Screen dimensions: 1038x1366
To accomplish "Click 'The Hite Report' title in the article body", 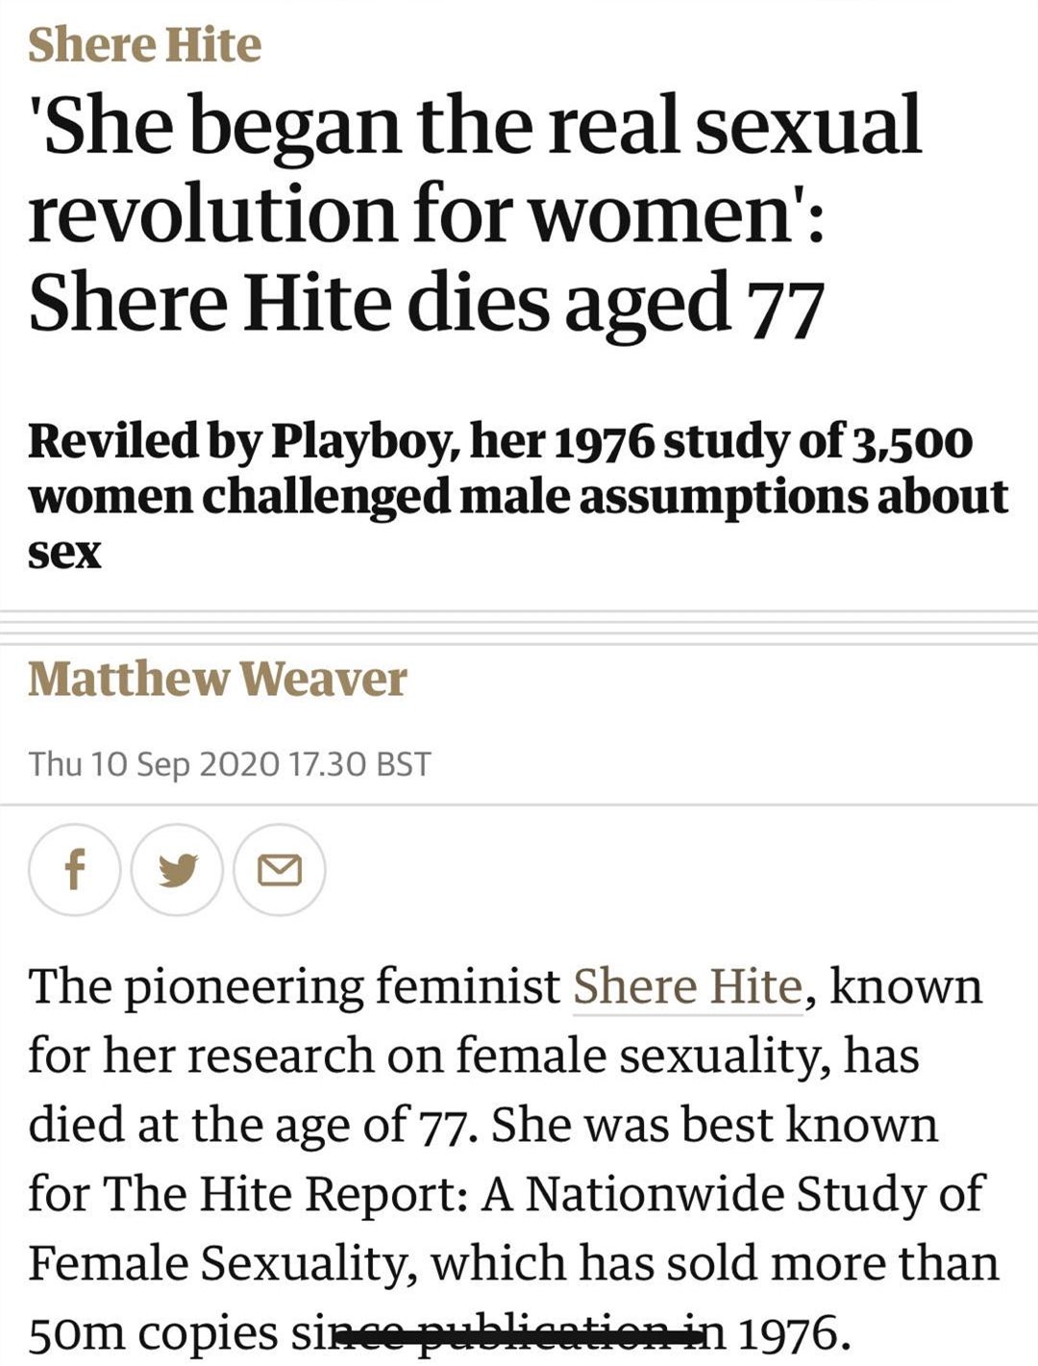I will [x=284, y=1195].
